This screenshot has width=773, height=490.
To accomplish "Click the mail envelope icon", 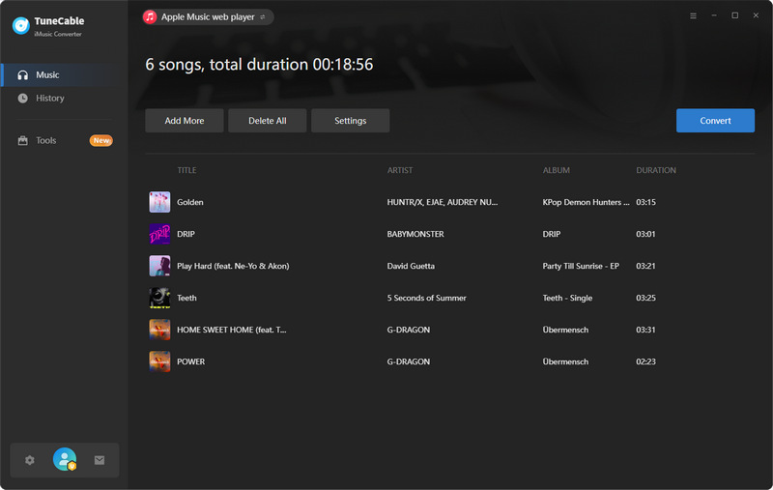I will pos(100,460).
